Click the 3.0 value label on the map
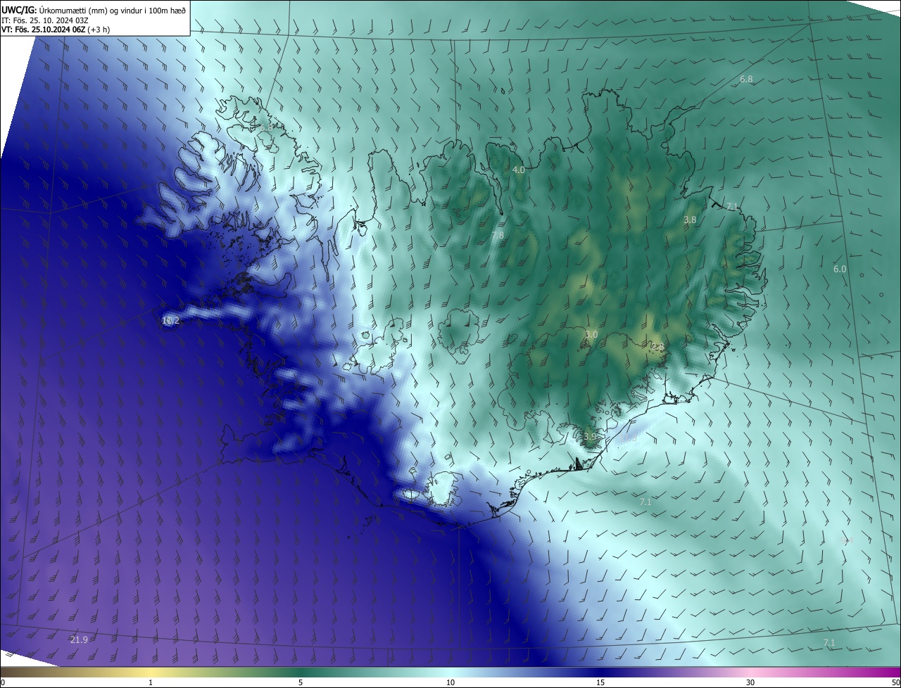Viewport: 901px width, 688px height. [591, 335]
